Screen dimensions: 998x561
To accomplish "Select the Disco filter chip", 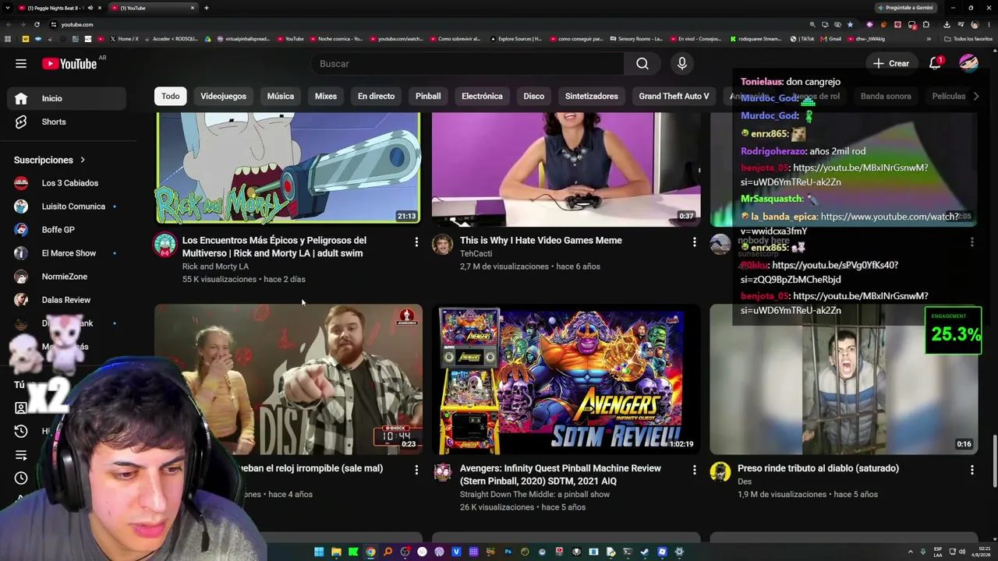I will (534, 97).
